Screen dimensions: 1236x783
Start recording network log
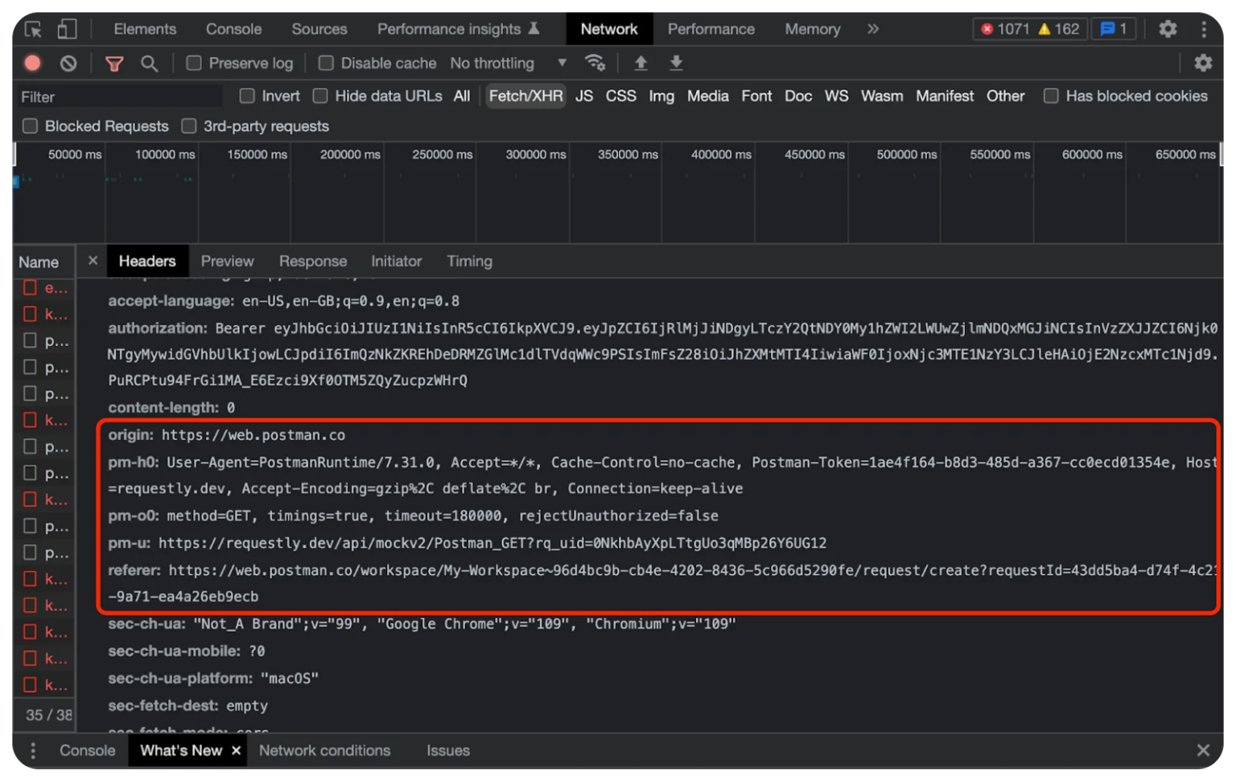coord(32,63)
